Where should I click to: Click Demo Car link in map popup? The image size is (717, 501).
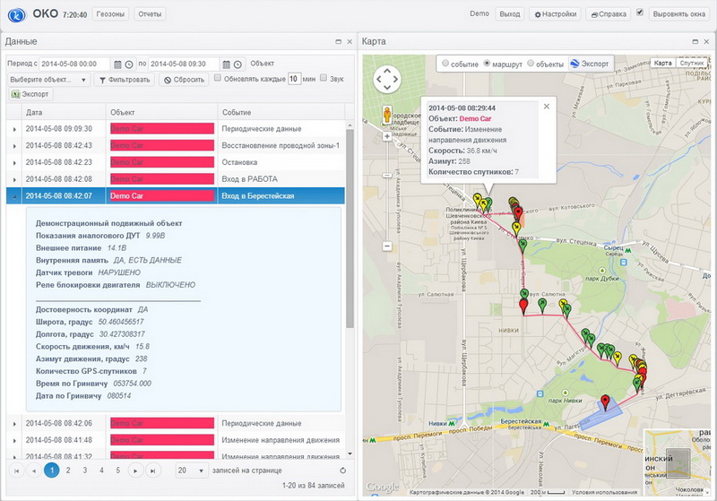pyautogui.click(x=475, y=119)
